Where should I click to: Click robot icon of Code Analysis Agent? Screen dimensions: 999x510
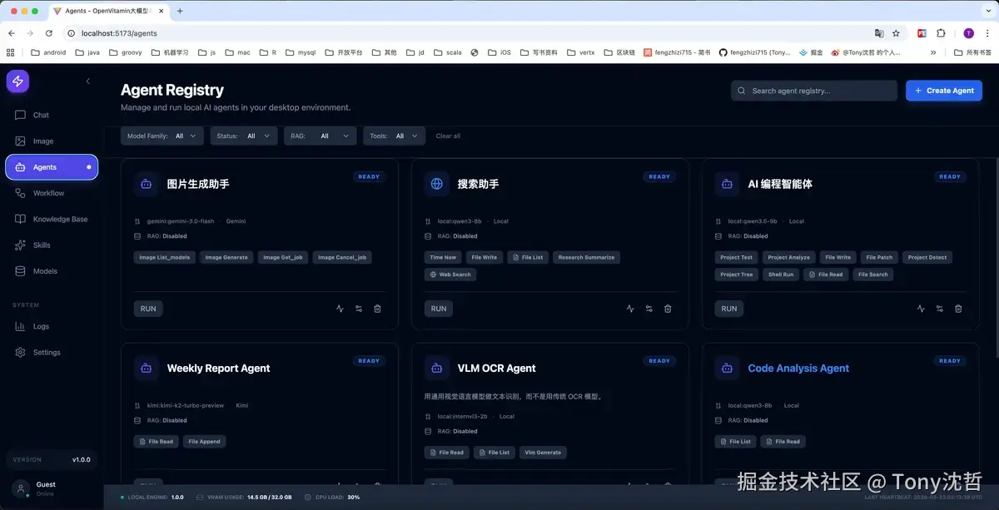pyautogui.click(x=728, y=368)
